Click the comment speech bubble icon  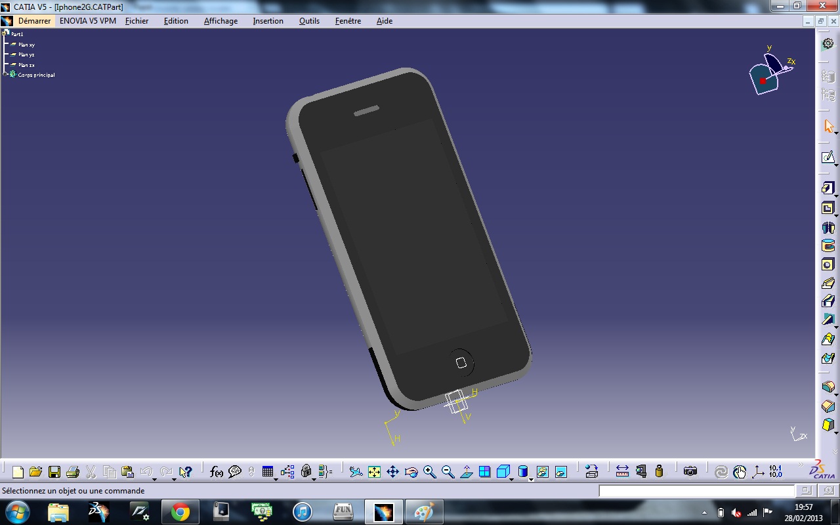pos(235,472)
